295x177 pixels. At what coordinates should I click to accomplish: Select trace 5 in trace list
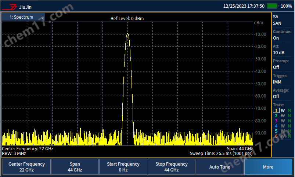[x=276, y=131]
